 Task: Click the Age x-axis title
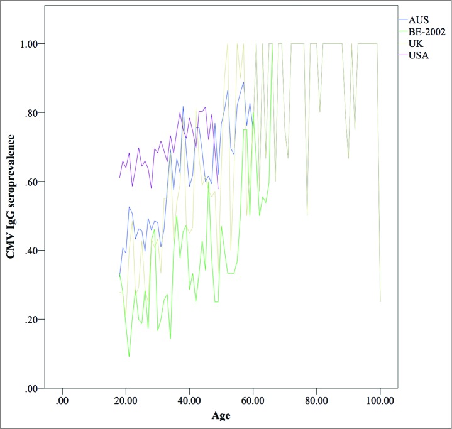(x=221, y=416)
